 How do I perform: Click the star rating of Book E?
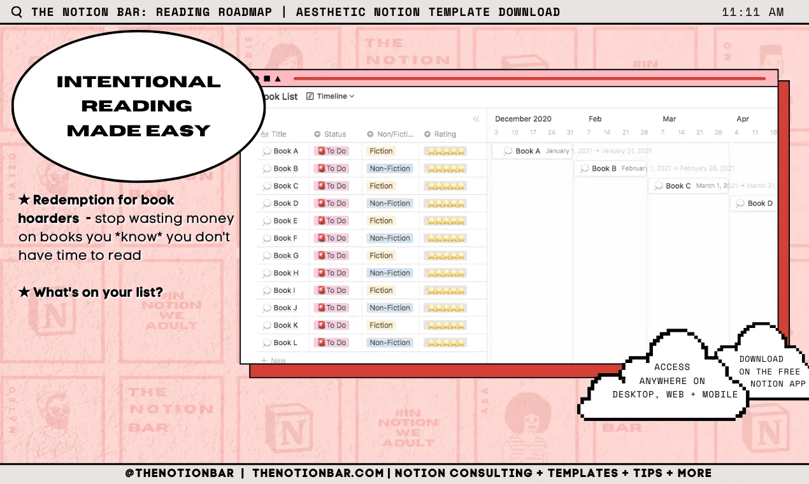446,221
